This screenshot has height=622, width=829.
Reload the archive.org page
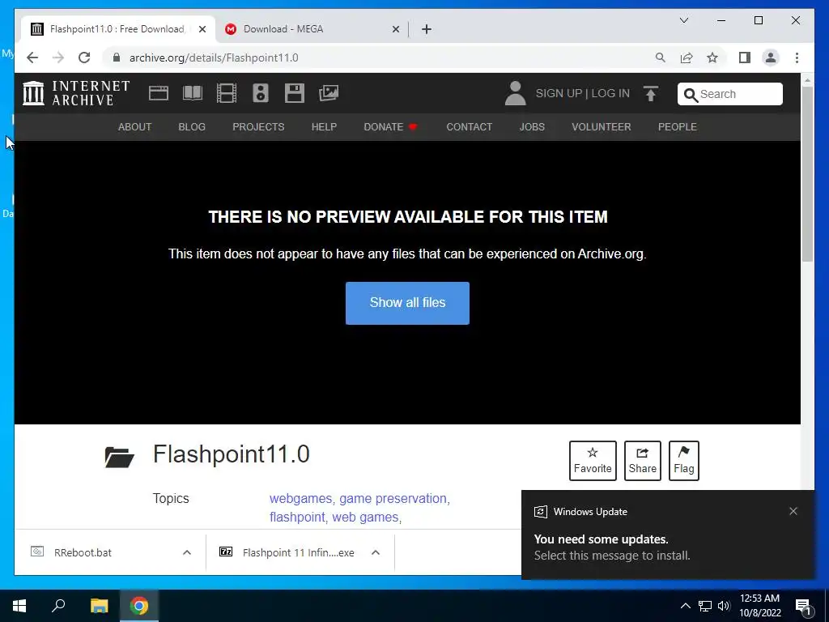coord(84,58)
